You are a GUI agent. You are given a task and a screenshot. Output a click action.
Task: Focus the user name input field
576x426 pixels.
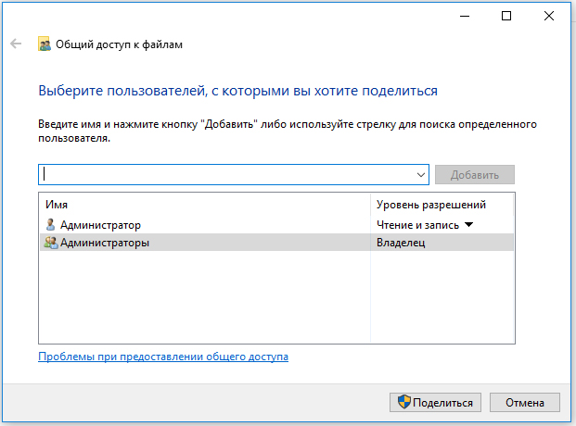click(234, 175)
